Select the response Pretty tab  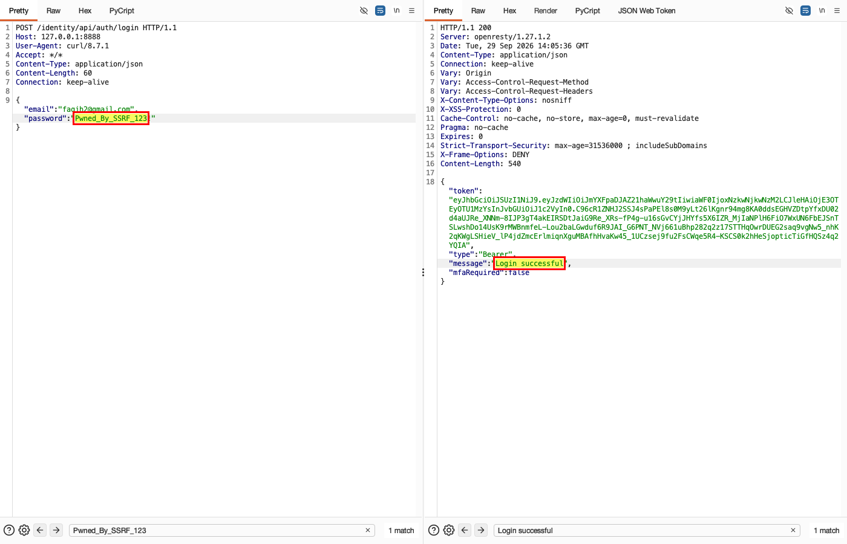(443, 10)
